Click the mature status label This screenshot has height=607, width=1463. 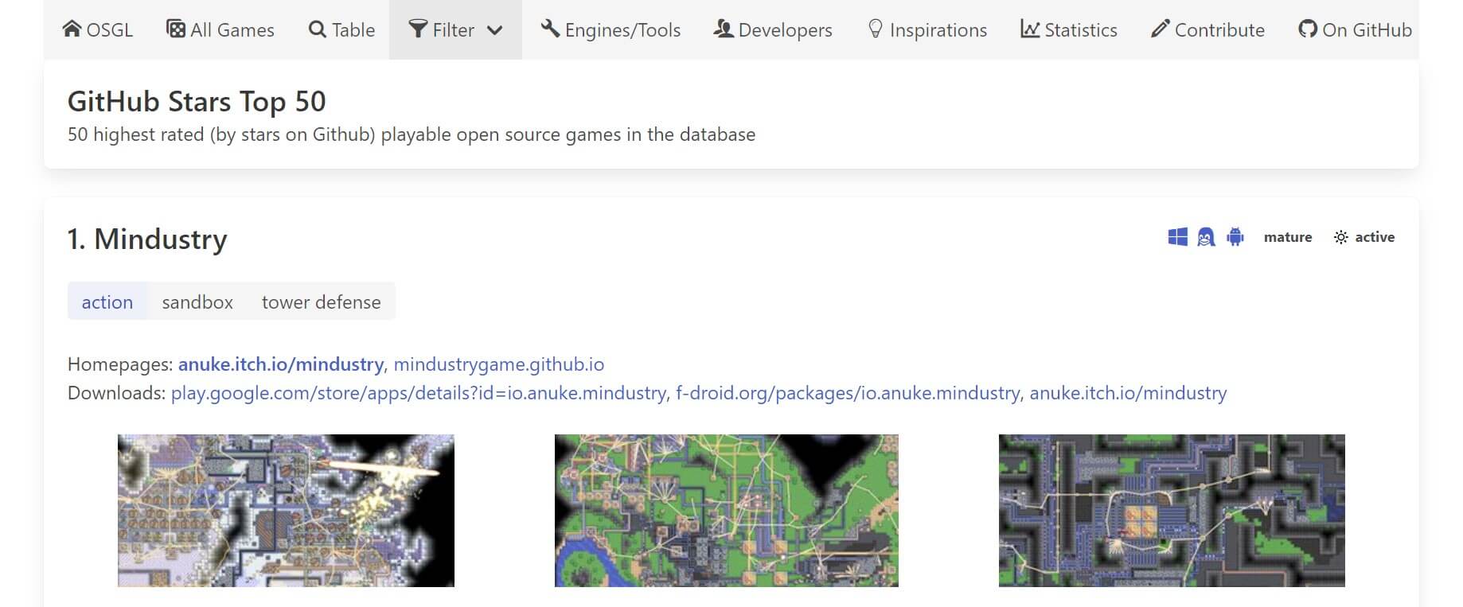1288,237
